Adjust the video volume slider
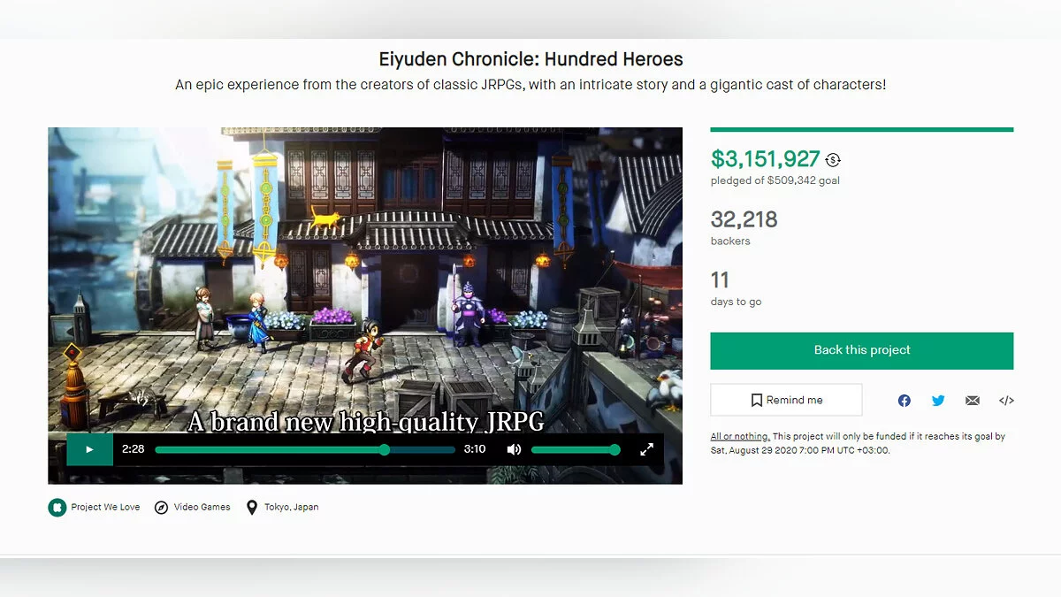Image resolution: width=1061 pixels, height=597 pixels. click(x=576, y=449)
